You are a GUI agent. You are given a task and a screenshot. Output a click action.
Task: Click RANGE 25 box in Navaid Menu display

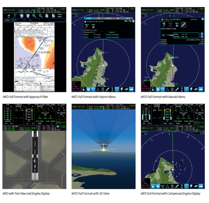[144, 15]
